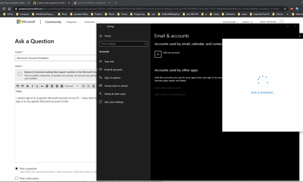Open the Community link
Screen dimensions: 303x182
tap(53, 22)
